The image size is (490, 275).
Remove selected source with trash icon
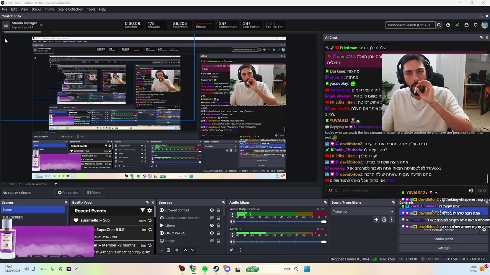[x=168, y=250]
